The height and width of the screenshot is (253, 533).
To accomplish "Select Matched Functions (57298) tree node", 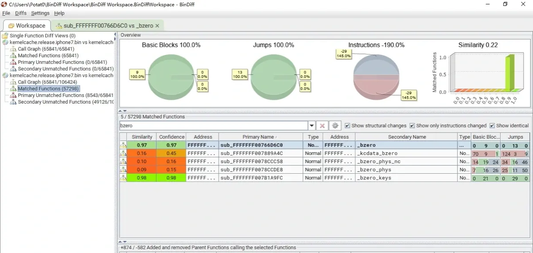I will click(48, 89).
